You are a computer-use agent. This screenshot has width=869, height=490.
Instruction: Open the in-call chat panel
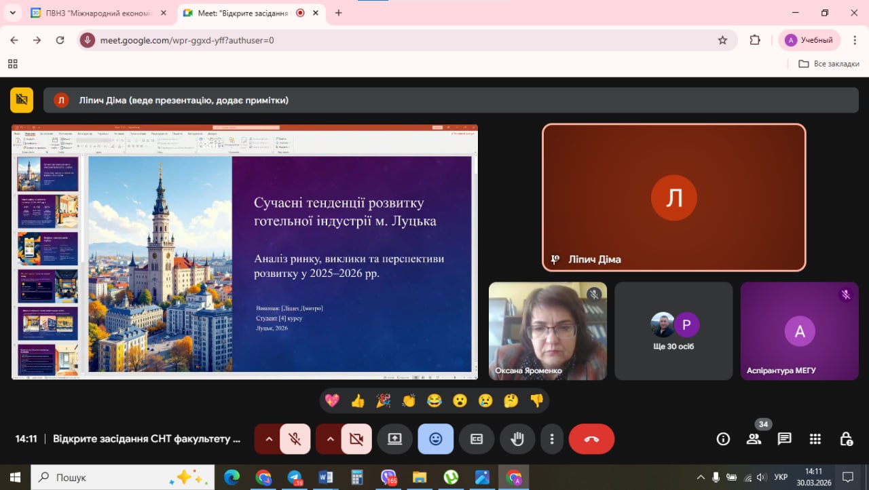(784, 438)
